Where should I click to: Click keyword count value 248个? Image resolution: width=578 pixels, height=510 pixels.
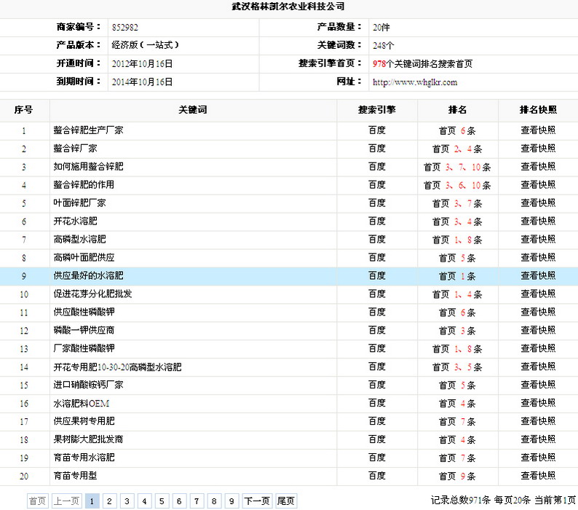tap(384, 46)
